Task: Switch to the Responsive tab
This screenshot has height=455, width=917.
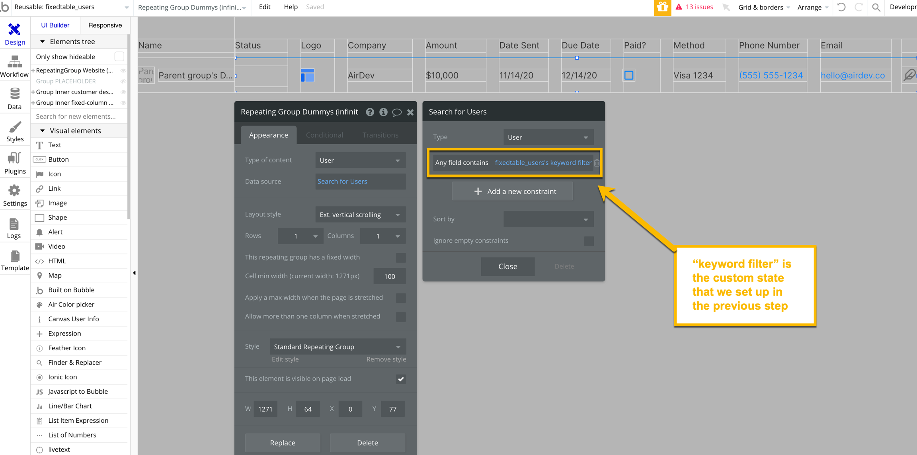Action: (105, 25)
